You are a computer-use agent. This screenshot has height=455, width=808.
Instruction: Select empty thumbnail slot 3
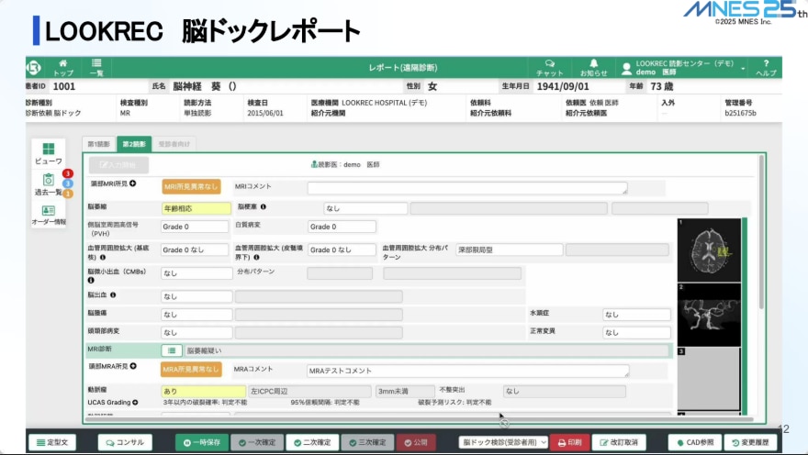(709, 379)
